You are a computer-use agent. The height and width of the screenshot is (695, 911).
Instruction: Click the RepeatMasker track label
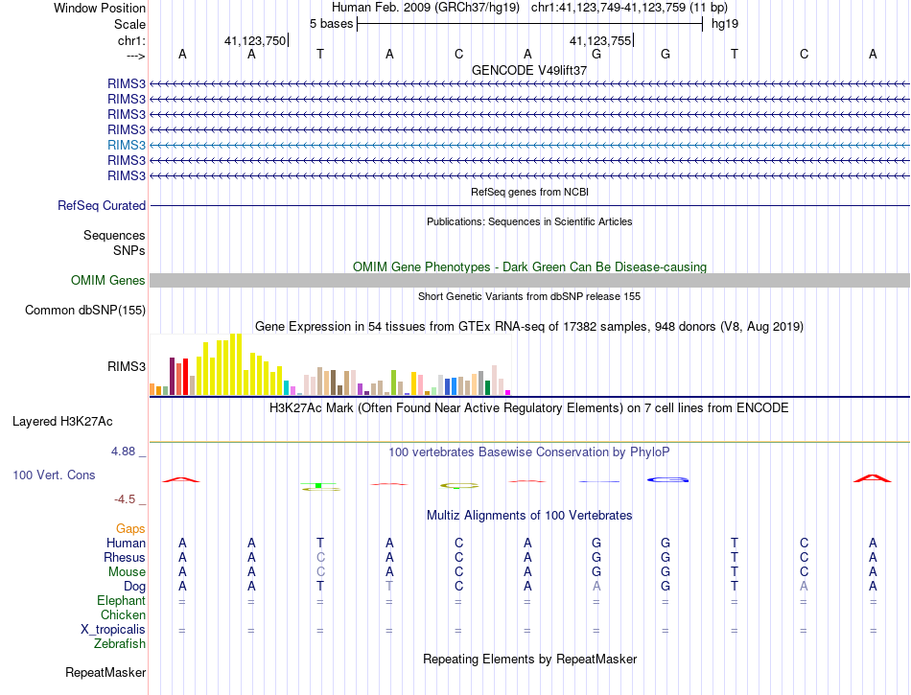[x=105, y=672]
